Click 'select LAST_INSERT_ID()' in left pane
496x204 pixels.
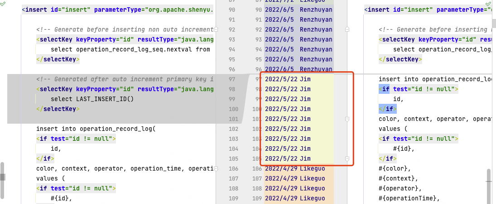coord(92,99)
